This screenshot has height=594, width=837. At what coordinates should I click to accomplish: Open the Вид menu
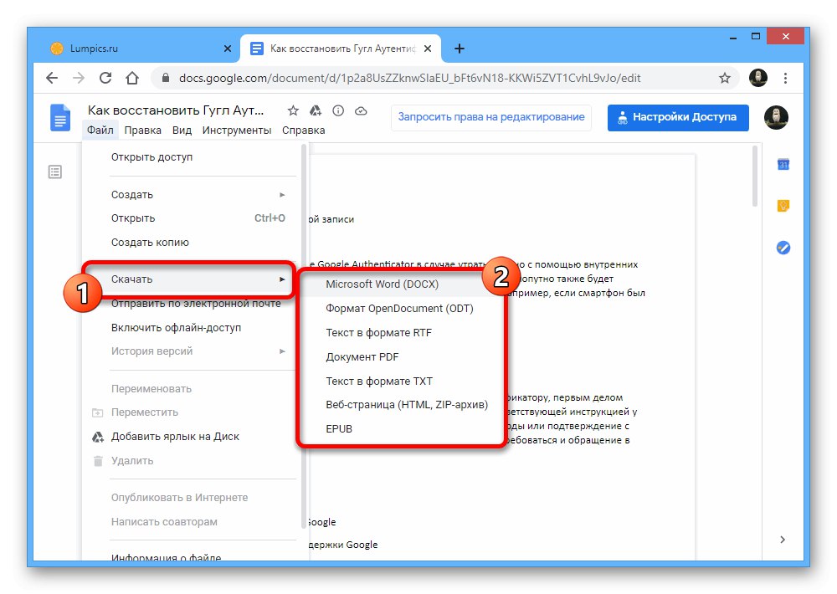(182, 131)
